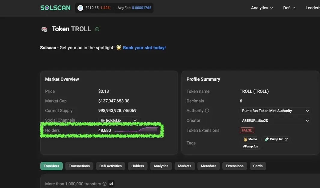
Task: Click the Avg Fee value 0.00001765
Action: [x=142, y=8]
